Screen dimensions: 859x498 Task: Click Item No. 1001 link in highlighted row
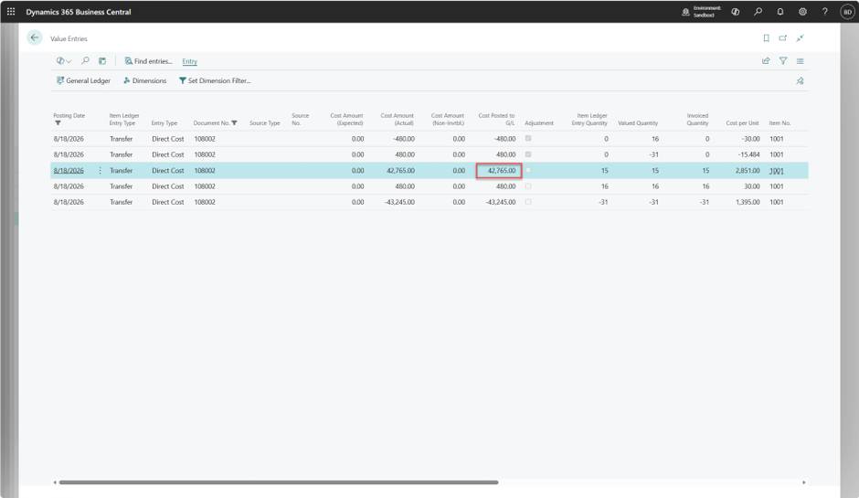(776, 171)
